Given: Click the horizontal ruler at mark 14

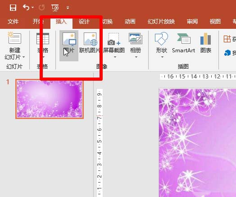Looking at the screenshot, I should click(194, 77).
